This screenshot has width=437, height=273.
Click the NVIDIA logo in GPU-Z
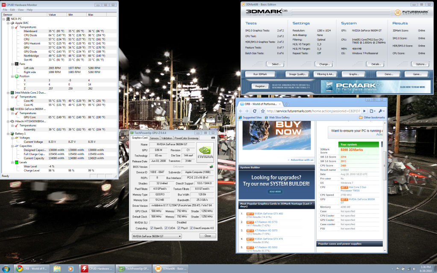(205, 153)
